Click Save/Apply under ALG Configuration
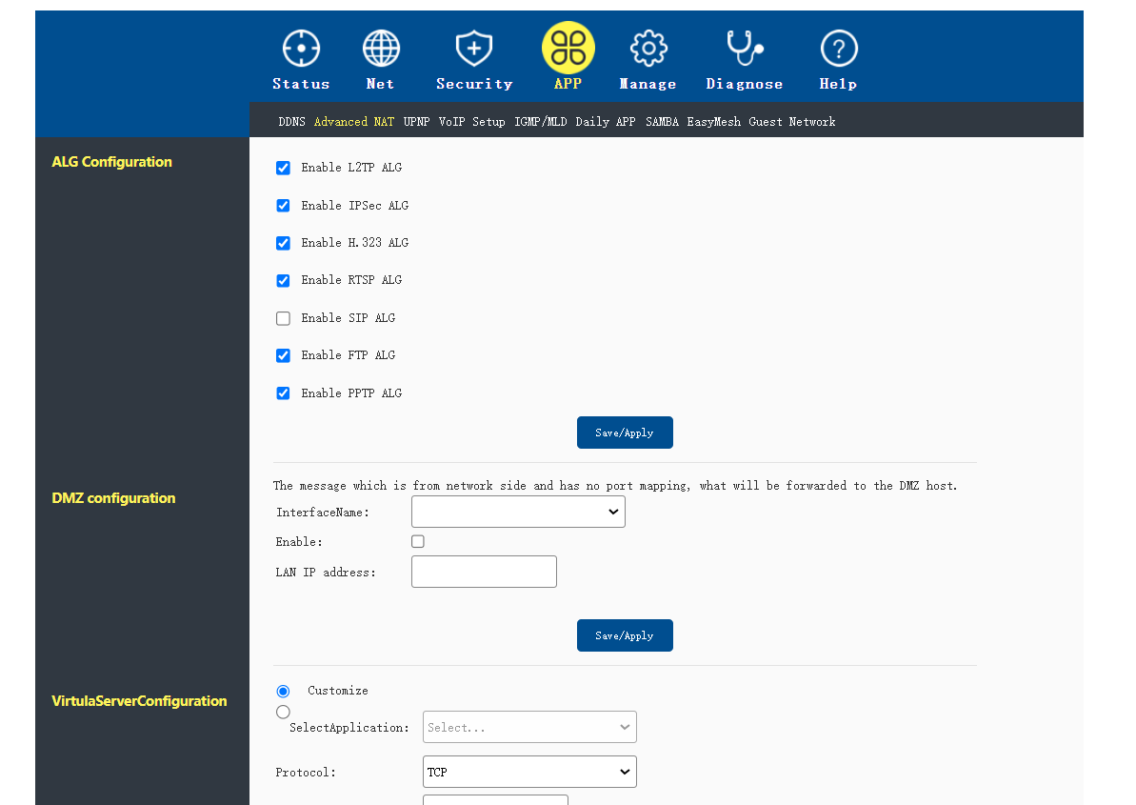The image size is (1136, 805). (625, 433)
